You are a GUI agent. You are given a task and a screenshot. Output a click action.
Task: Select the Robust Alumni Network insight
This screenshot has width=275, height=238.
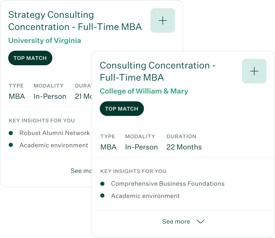pyautogui.click(x=55, y=133)
